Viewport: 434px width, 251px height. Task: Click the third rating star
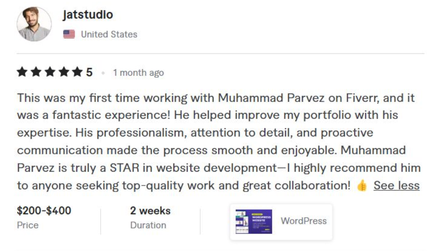coord(50,71)
